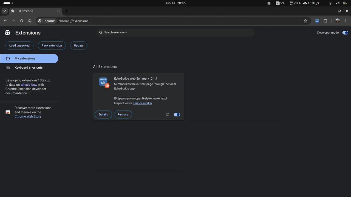Click the 28% memory indicator in top bar
This screenshot has width=351, height=197.
click(x=295, y=3)
